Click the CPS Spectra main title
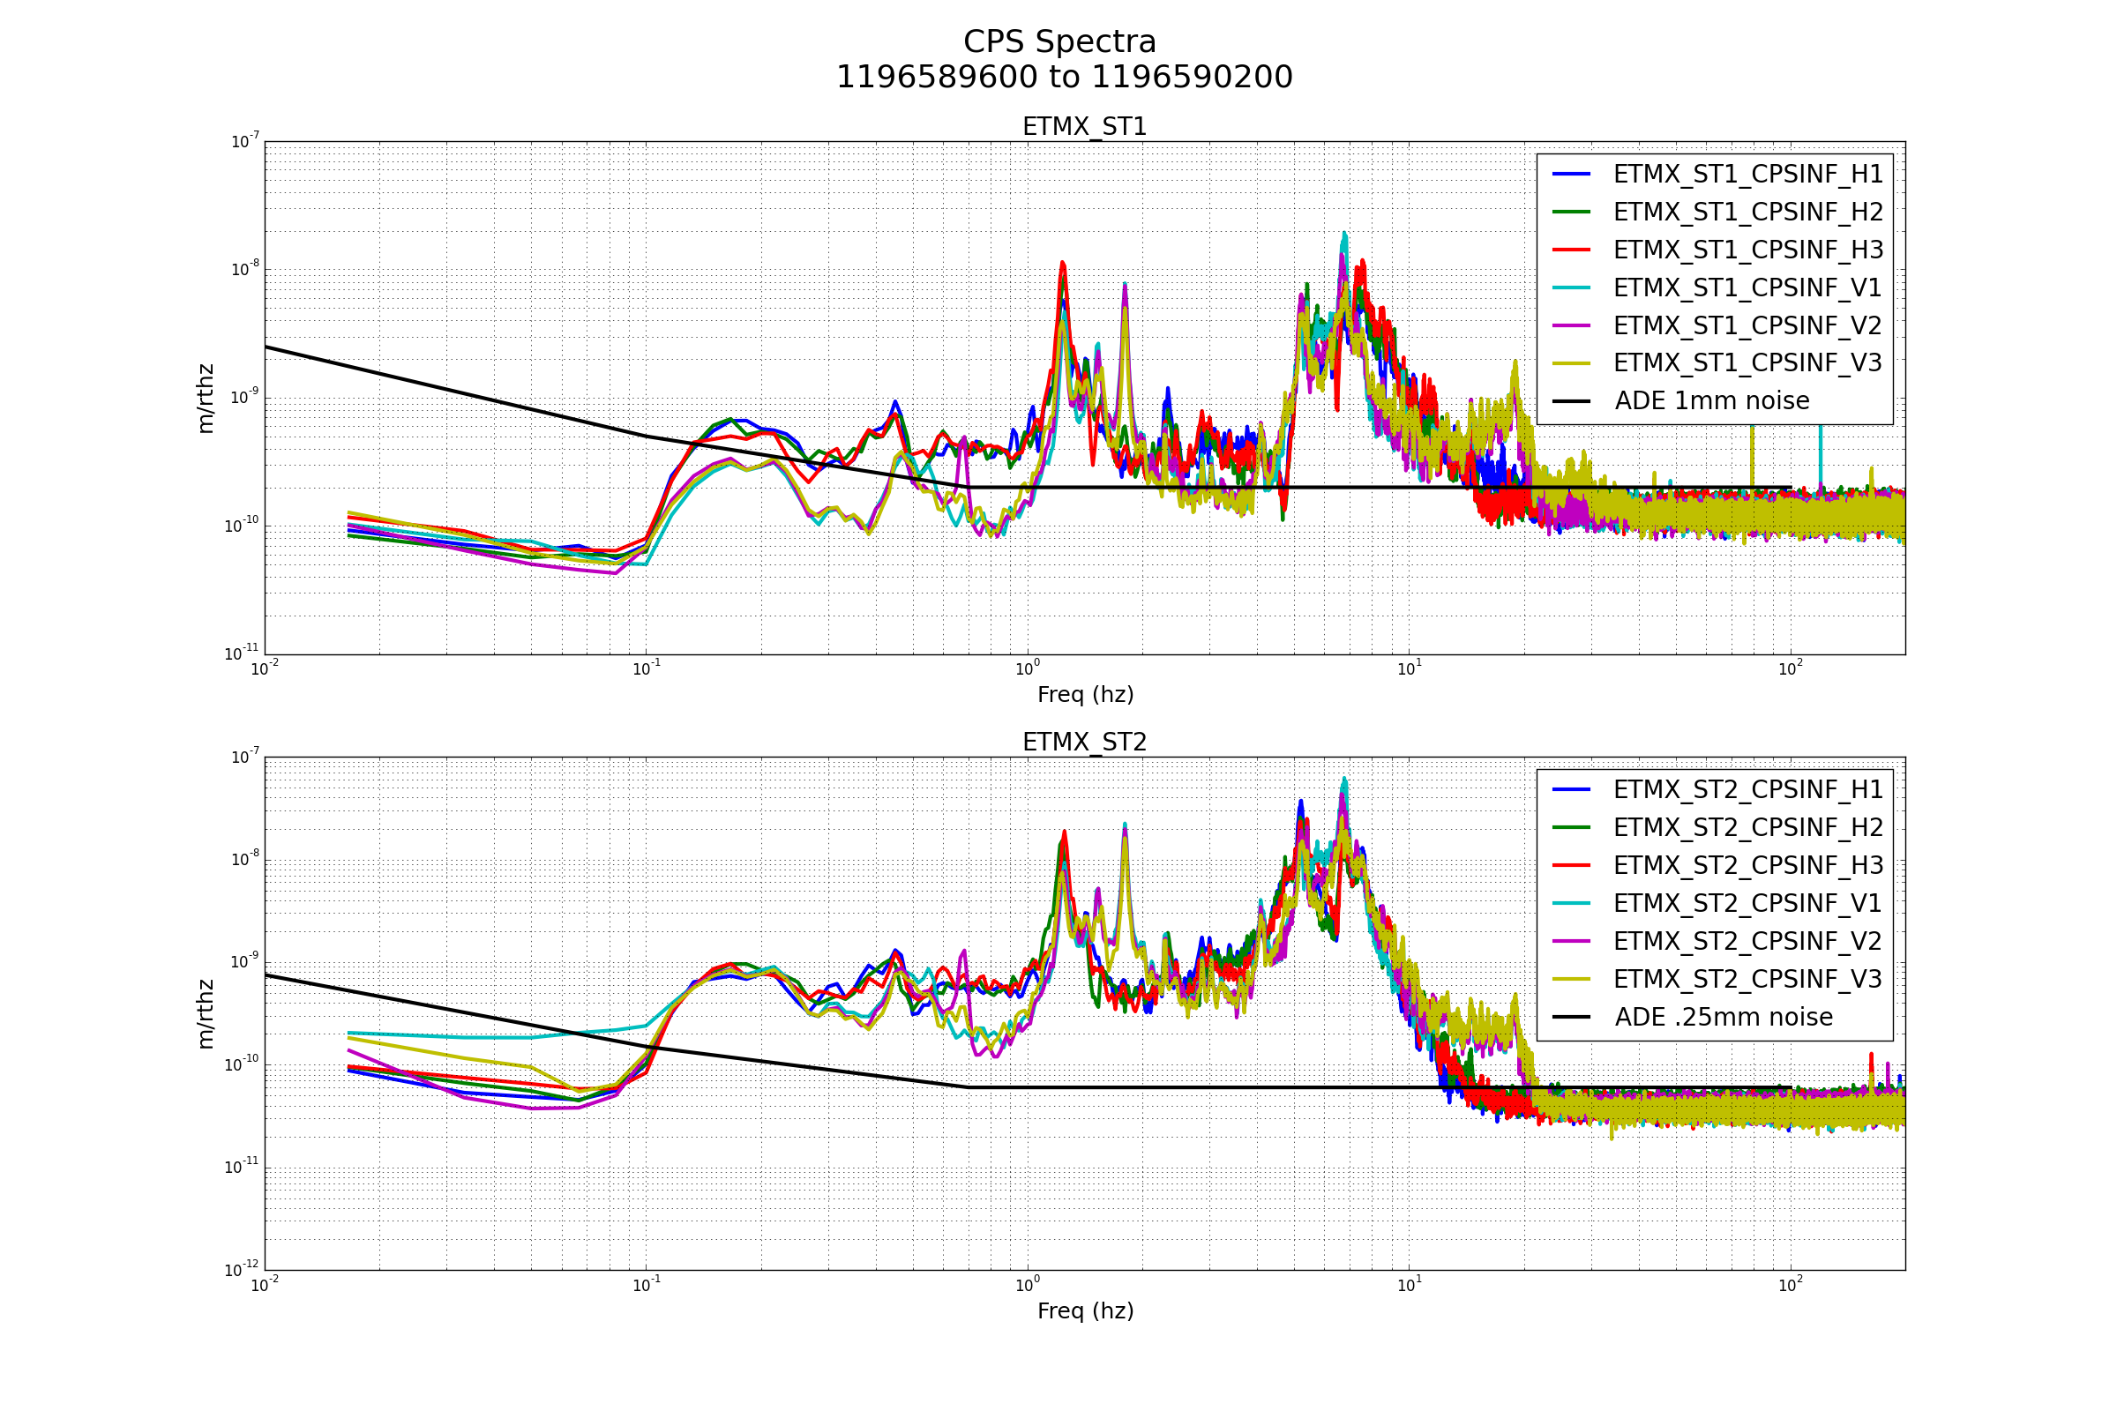Image resolution: width=2117 pixels, height=1411 pixels. point(1059,42)
